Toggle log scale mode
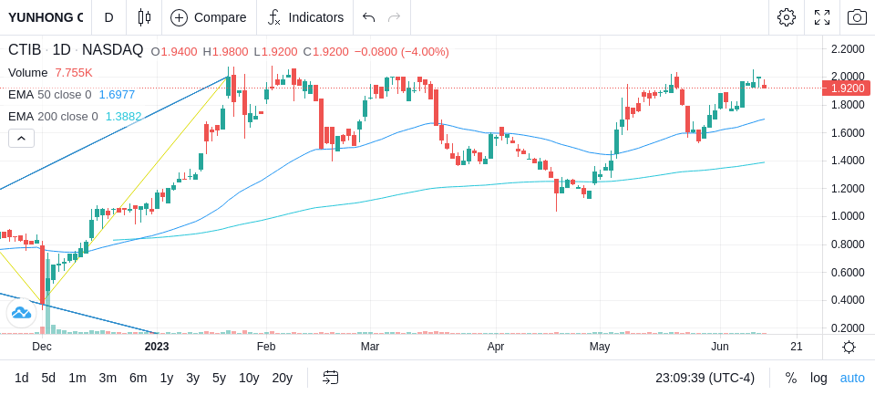This screenshot has width=875, height=395. point(818,378)
